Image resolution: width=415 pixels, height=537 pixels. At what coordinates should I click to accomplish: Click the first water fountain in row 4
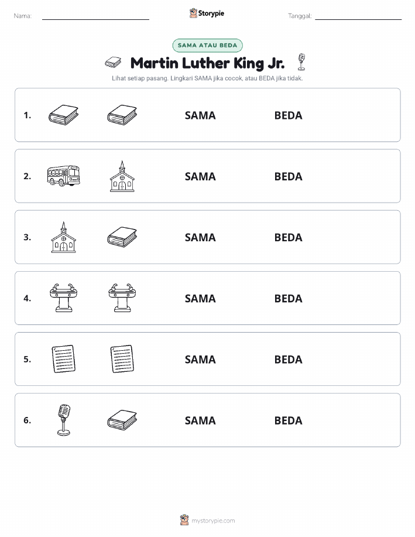(x=63, y=298)
